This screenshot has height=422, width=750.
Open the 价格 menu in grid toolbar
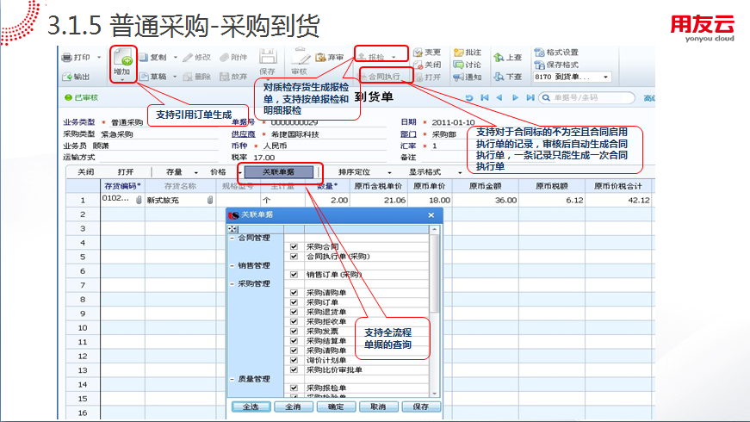coord(218,171)
